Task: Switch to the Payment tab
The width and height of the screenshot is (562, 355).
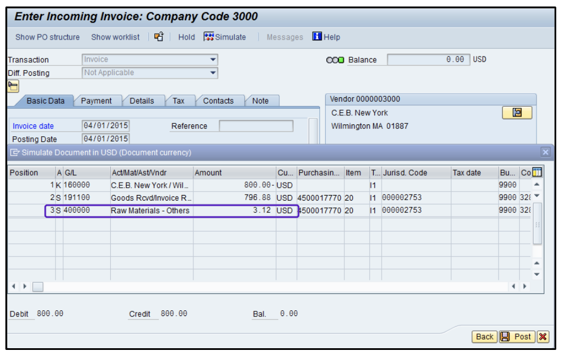Action: pyautogui.click(x=96, y=101)
